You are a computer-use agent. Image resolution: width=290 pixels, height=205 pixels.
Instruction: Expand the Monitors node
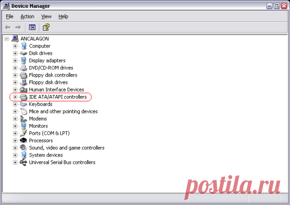15,126
